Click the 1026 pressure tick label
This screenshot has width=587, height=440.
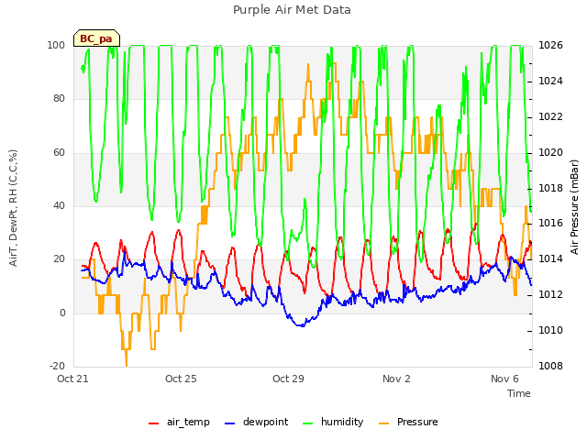550,45
